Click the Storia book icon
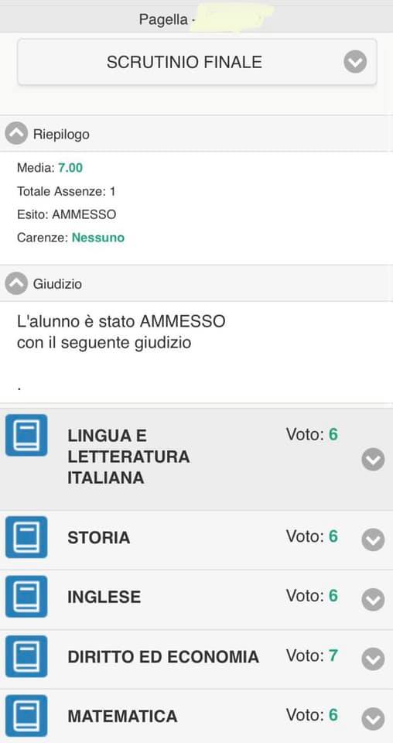Screen dimensions: 393x743 pyautogui.click(x=26, y=537)
